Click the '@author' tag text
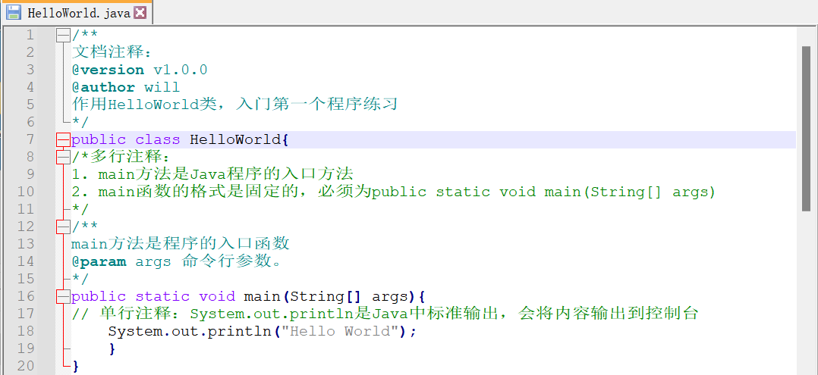 (103, 87)
